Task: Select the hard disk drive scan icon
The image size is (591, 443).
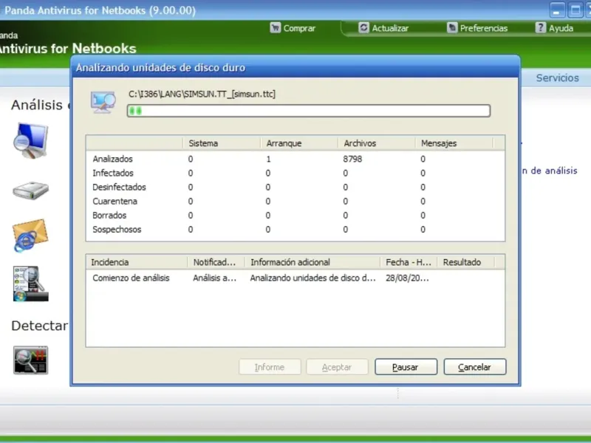Action: (30, 190)
